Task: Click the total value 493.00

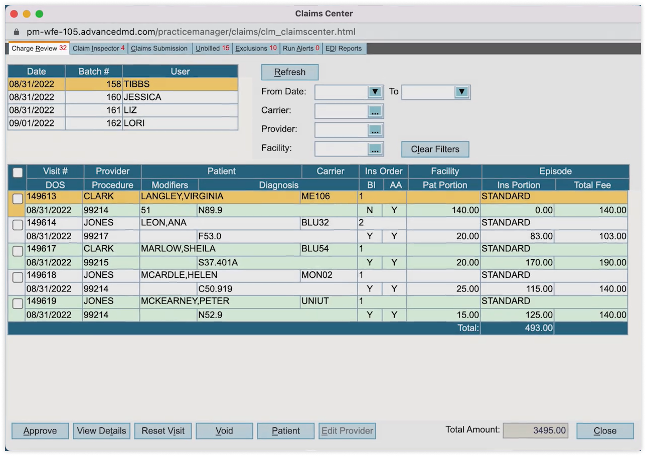Action: pos(538,328)
